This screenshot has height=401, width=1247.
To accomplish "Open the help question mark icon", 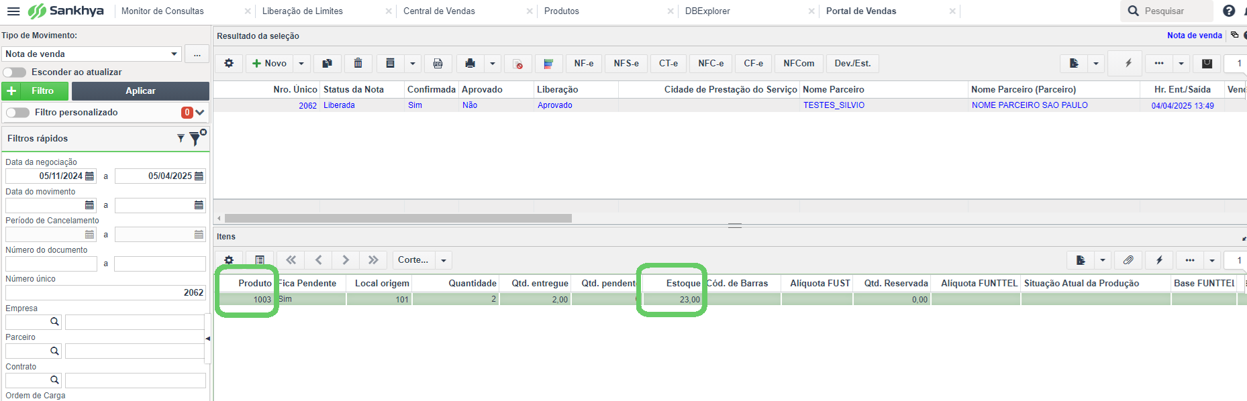I will [1229, 11].
